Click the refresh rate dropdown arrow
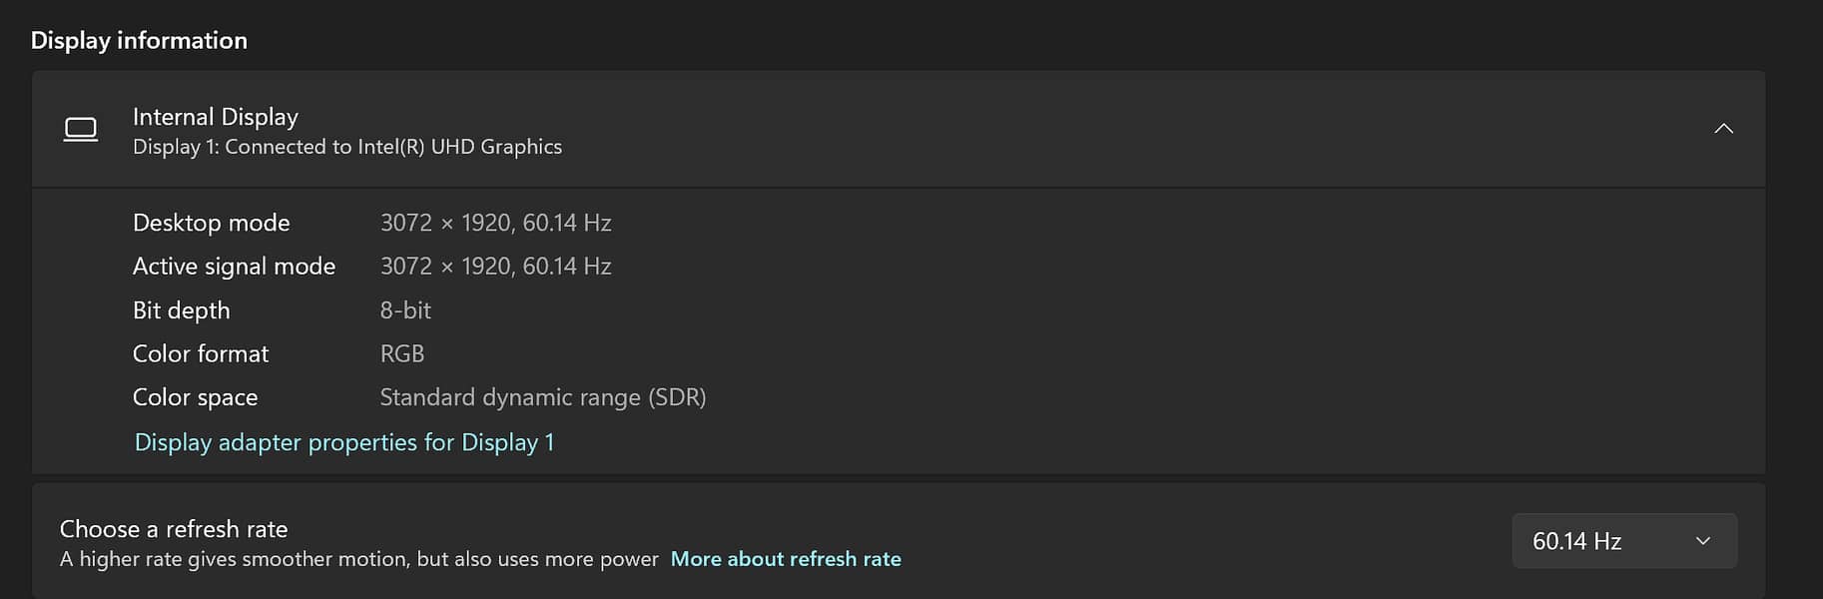Image resolution: width=1823 pixels, height=599 pixels. coord(1703,541)
